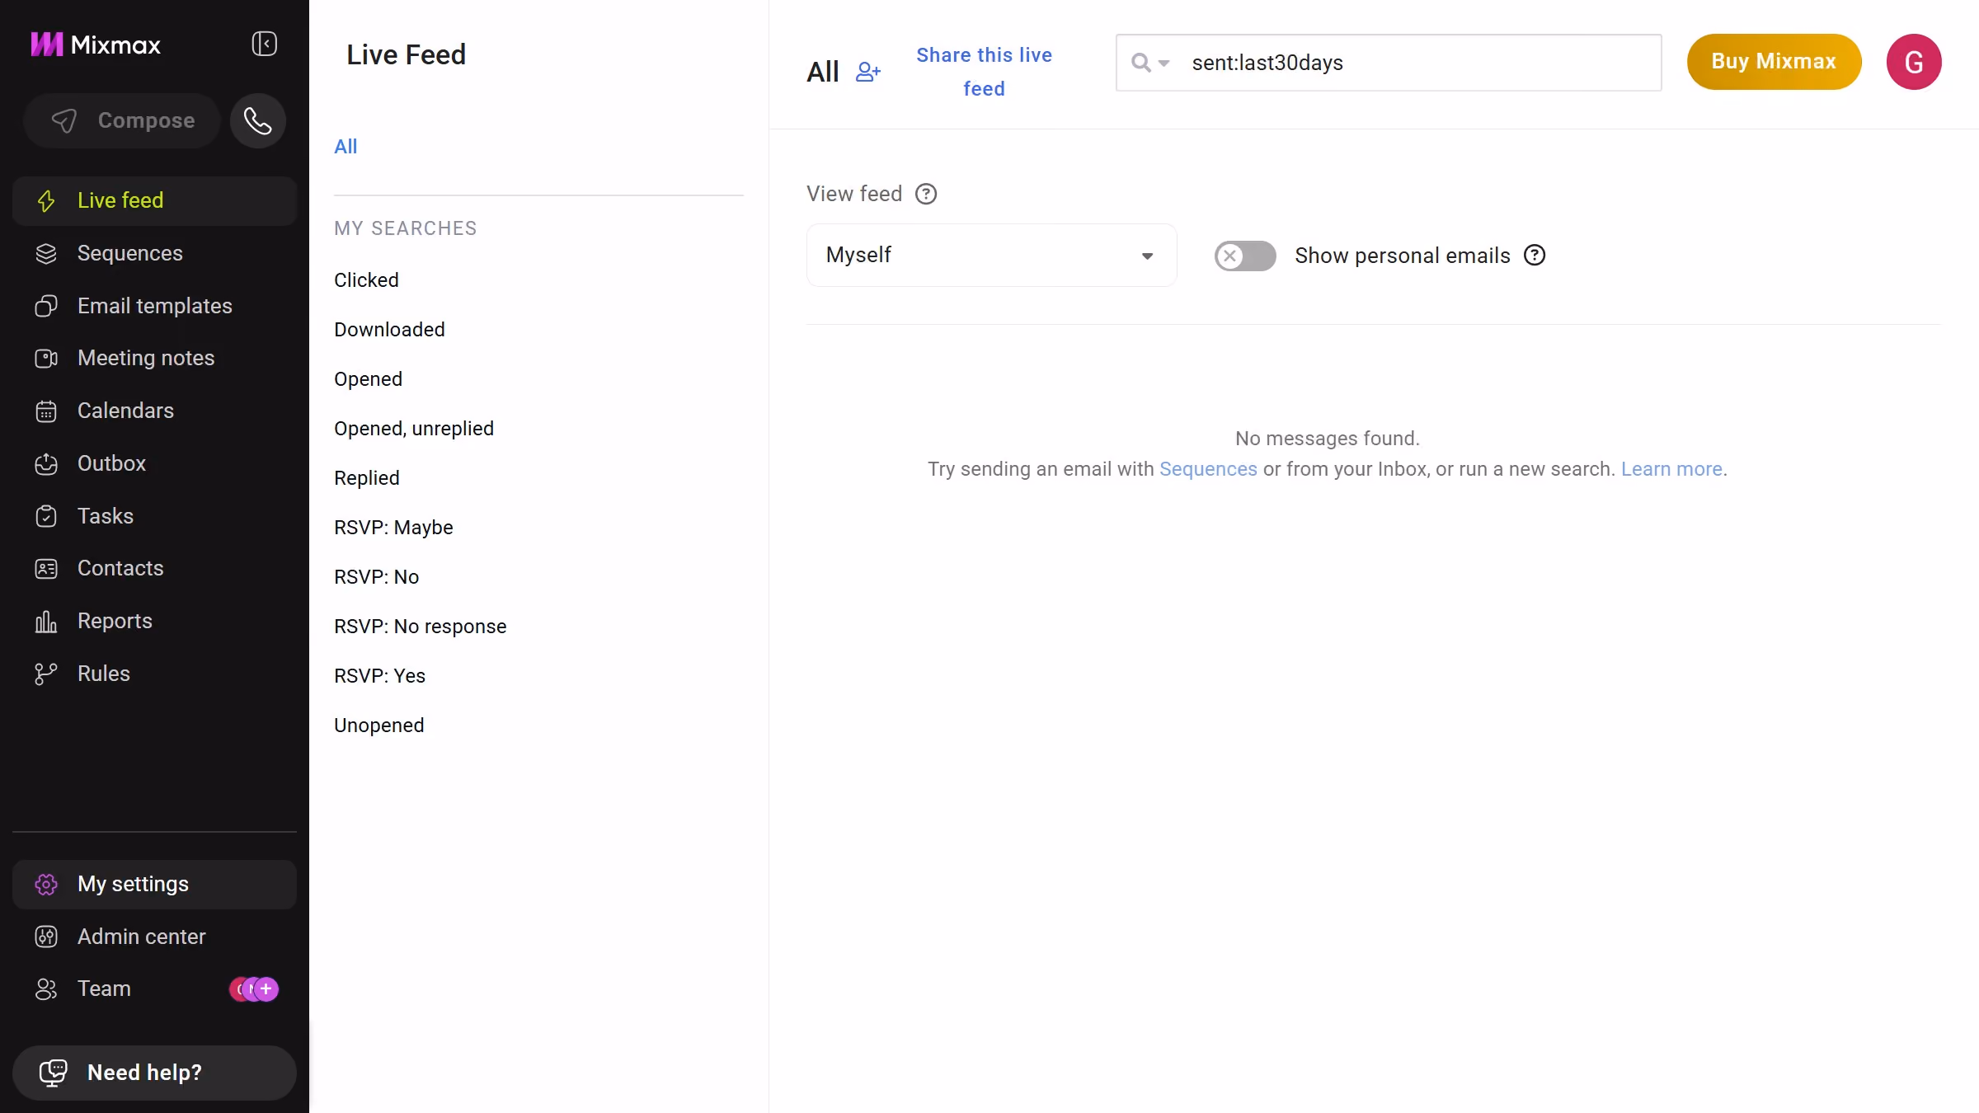
Task: Select the Clicked saved search
Action: click(366, 280)
